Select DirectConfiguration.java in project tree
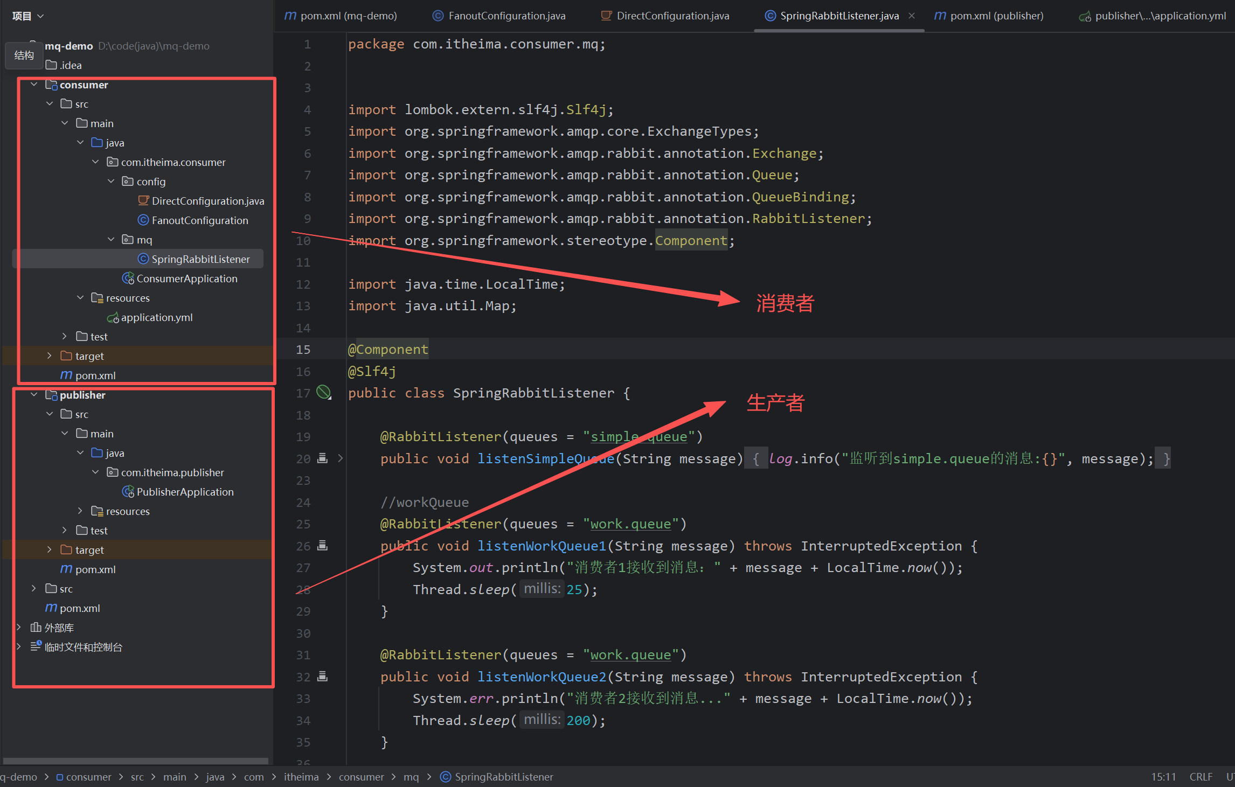1235x787 pixels. coord(207,201)
